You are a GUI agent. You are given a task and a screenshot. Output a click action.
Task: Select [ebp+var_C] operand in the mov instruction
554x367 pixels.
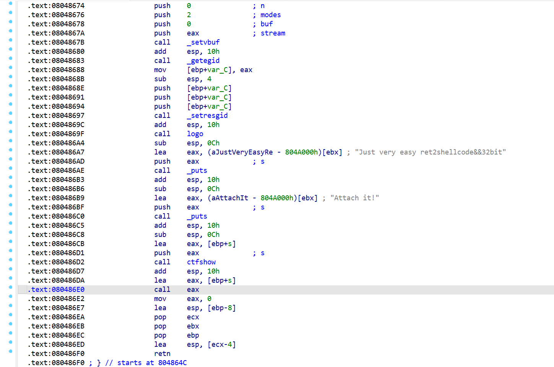coord(209,70)
